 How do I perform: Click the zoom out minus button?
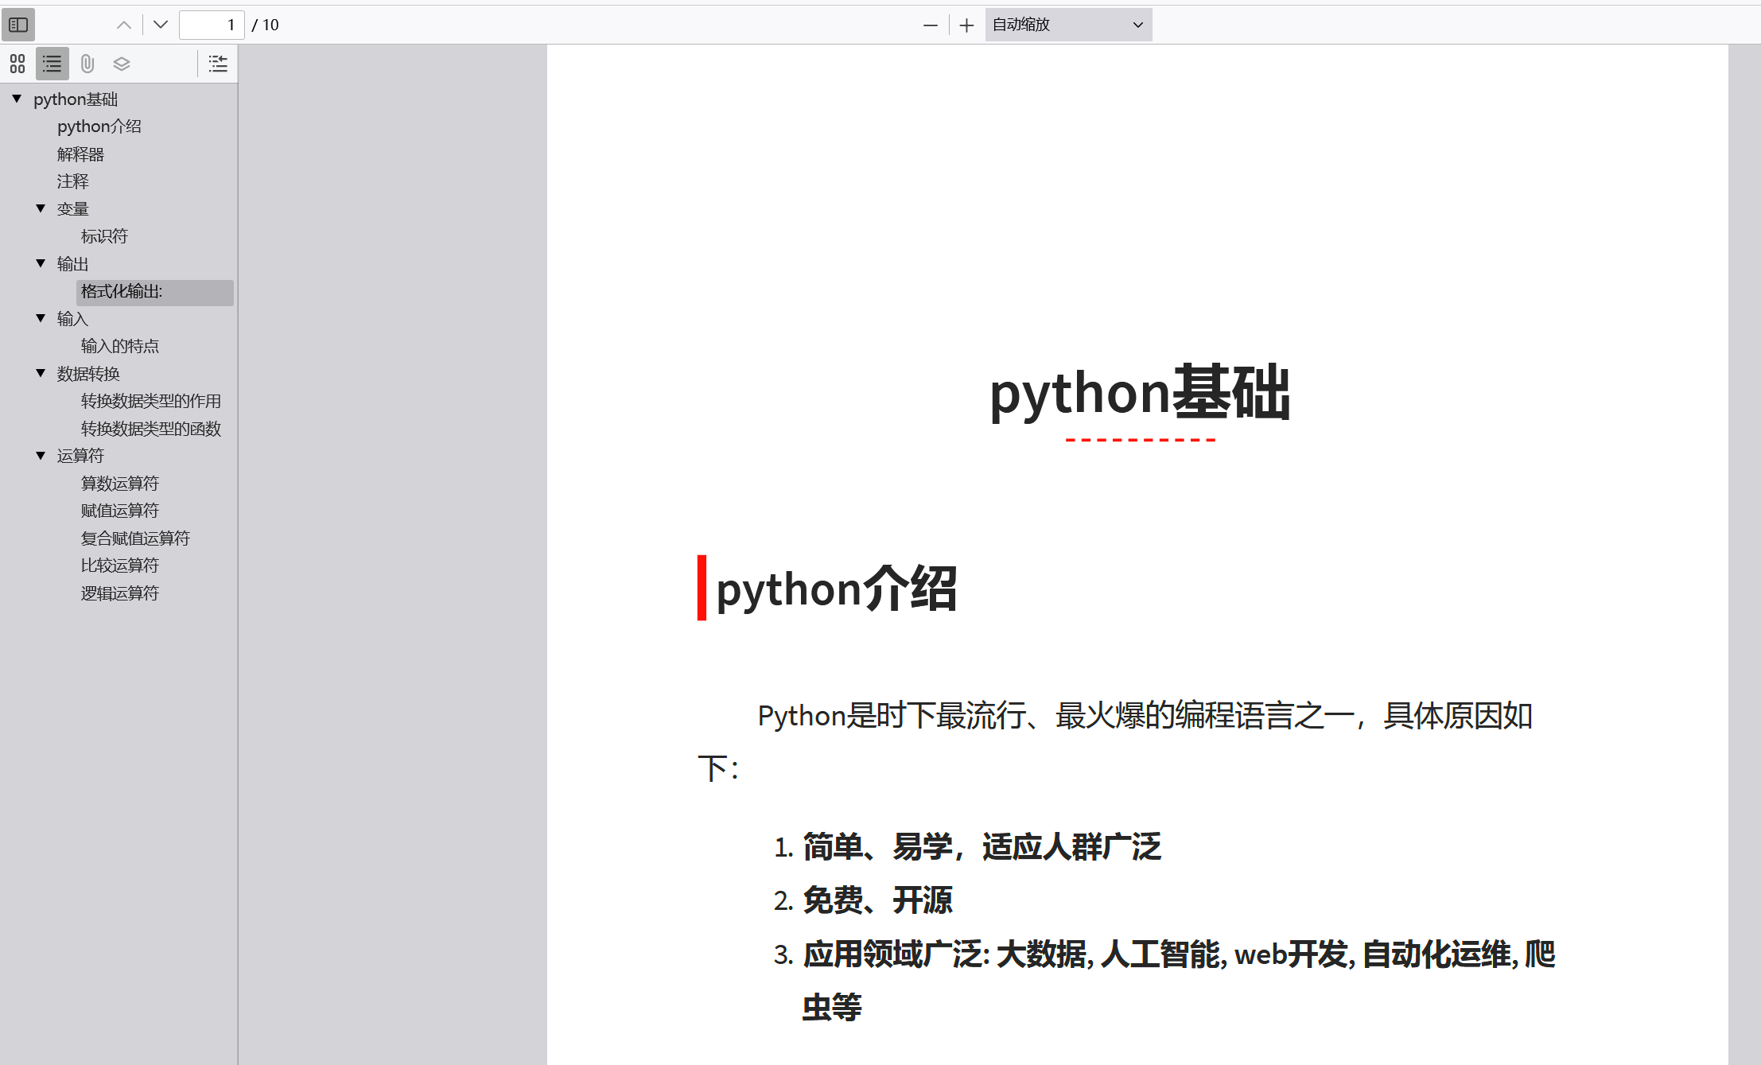pyautogui.click(x=930, y=25)
